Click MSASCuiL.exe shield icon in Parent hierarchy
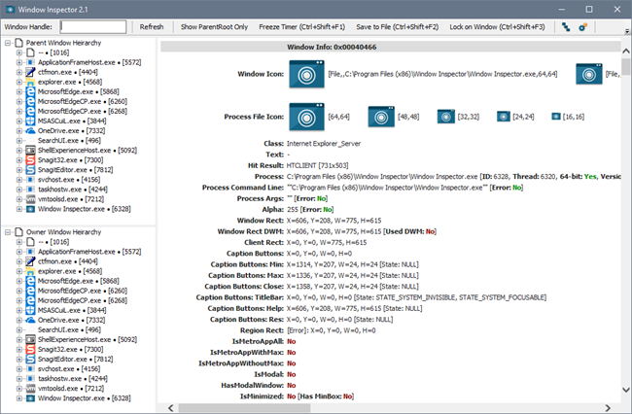Screen dimensions: 632x414 pyautogui.click(x=30, y=121)
